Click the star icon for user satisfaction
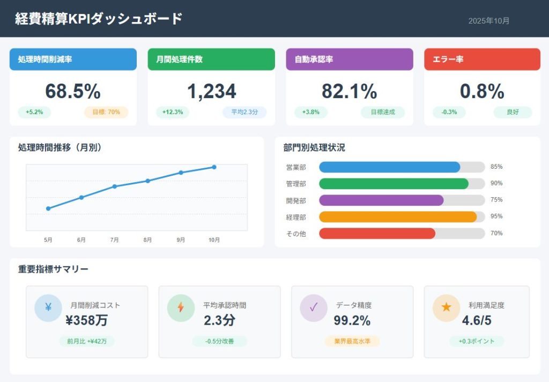This screenshot has width=549, height=382. pyautogui.click(x=446, y=308)
